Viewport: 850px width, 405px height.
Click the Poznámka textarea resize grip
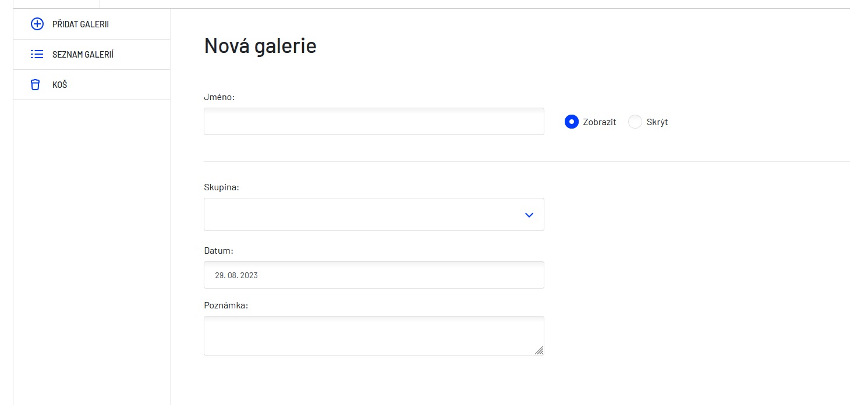coord(539,350)
